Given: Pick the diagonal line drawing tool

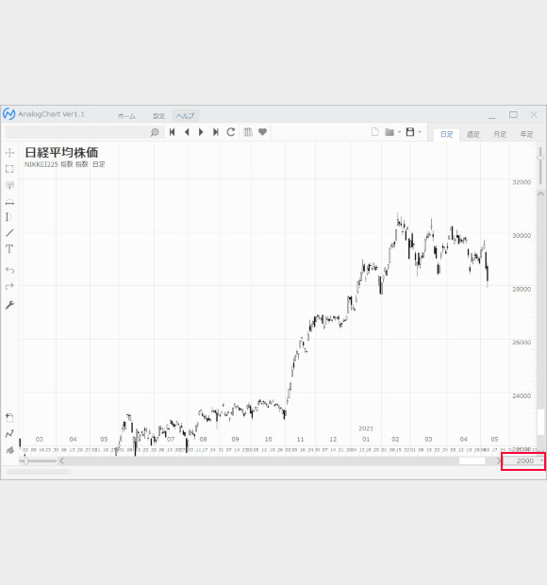Looking at the screenshot, I should pyautogui.click(x=9, y=233).
